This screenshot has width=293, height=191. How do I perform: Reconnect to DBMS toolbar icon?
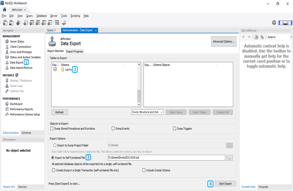coord(64,22)
